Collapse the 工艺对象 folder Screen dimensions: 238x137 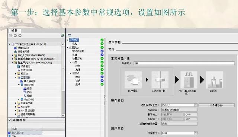point(16,77)
